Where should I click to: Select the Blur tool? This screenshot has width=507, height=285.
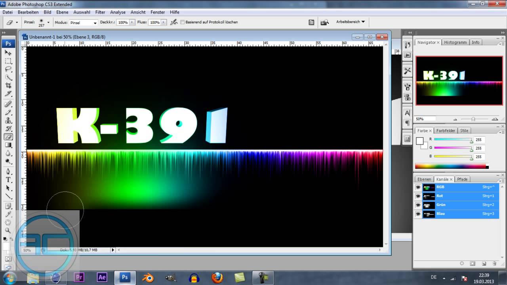click(x=8, y=153)
